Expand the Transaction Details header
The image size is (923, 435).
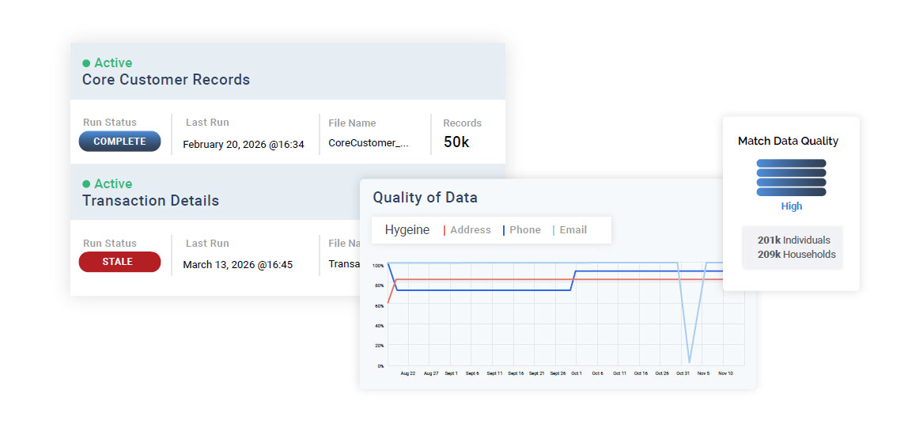pos(150,201)
